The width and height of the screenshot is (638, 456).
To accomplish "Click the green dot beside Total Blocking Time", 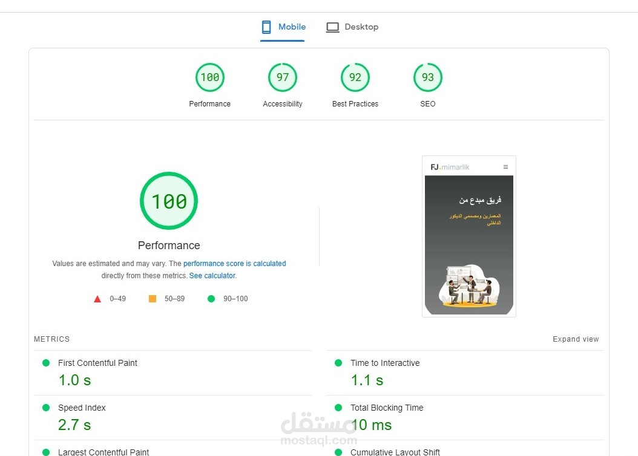I will tap(338, 408).
